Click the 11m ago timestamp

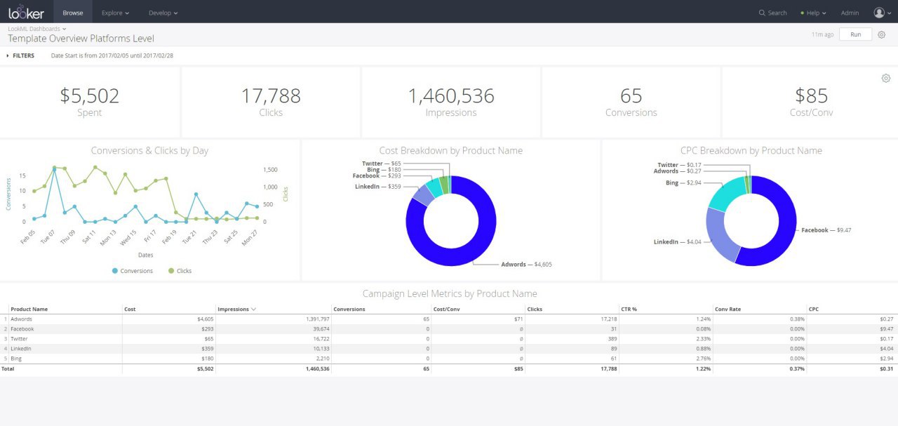pyautogui.click(x=823, y=34)
